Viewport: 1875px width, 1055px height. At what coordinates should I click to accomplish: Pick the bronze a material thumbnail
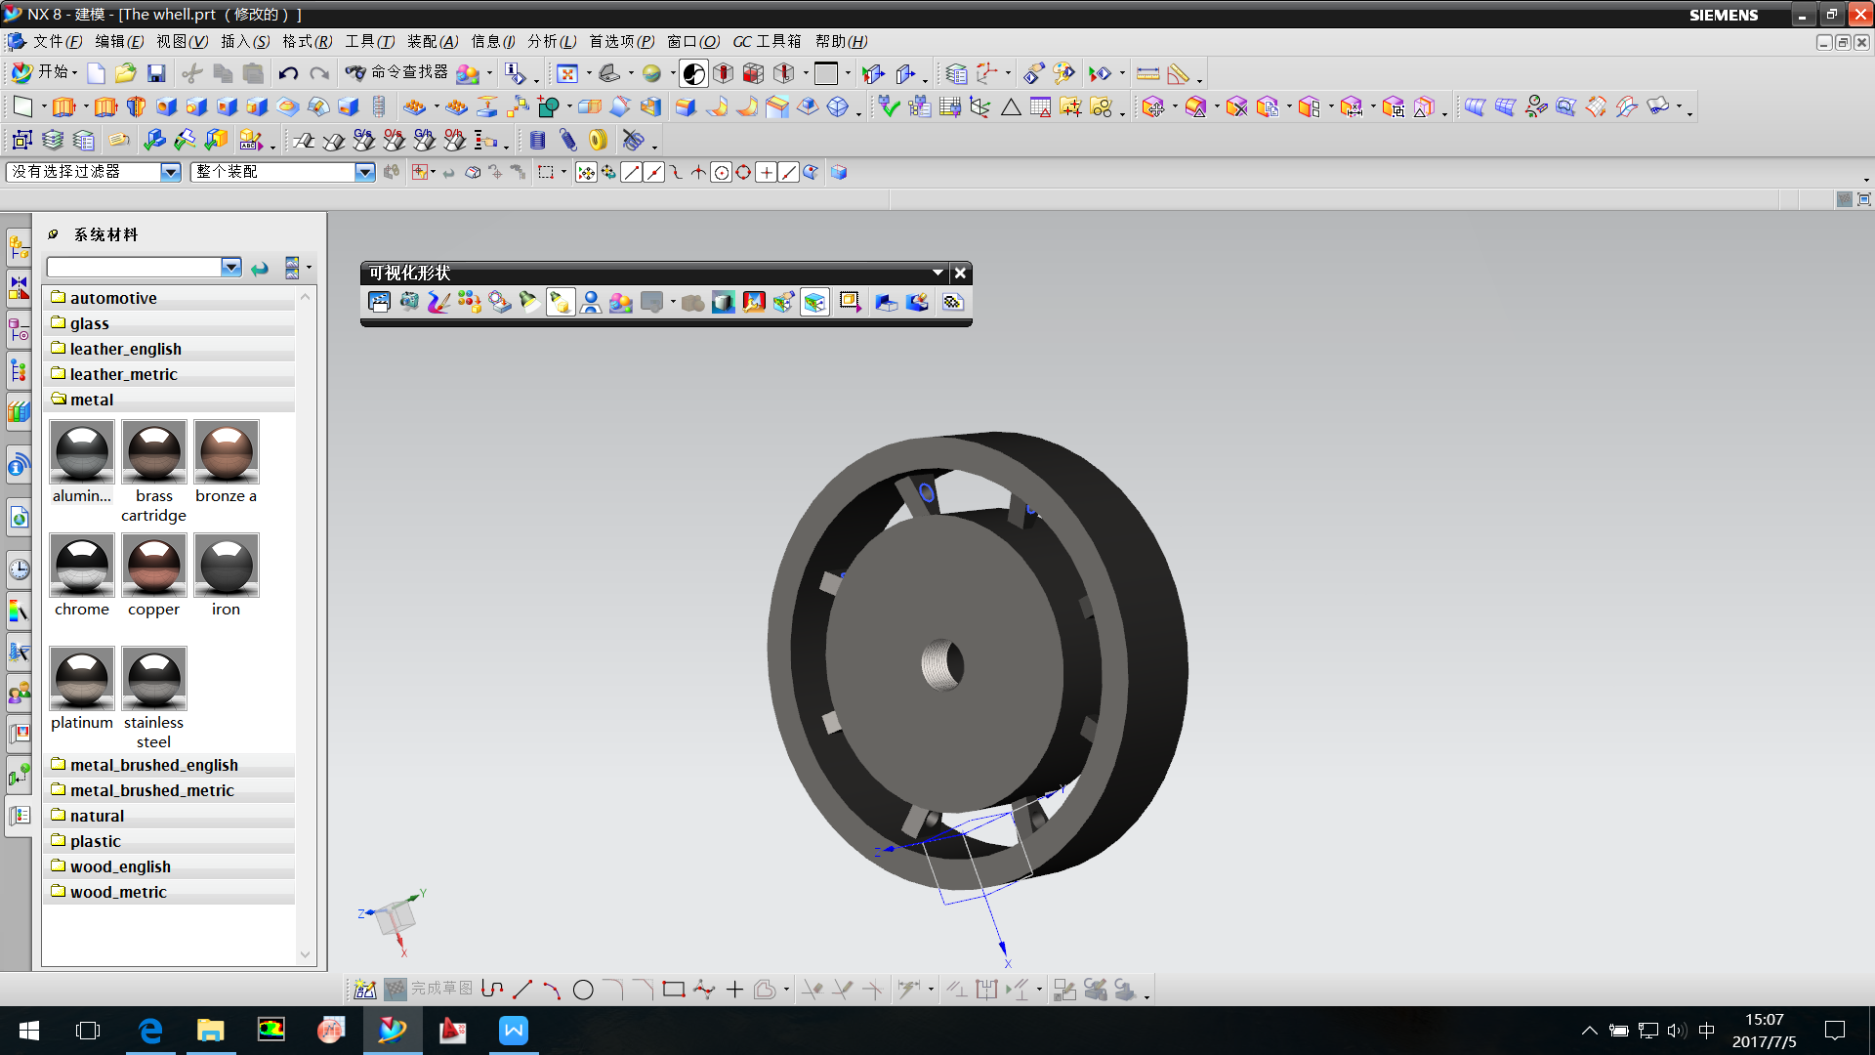click(227, 452)
